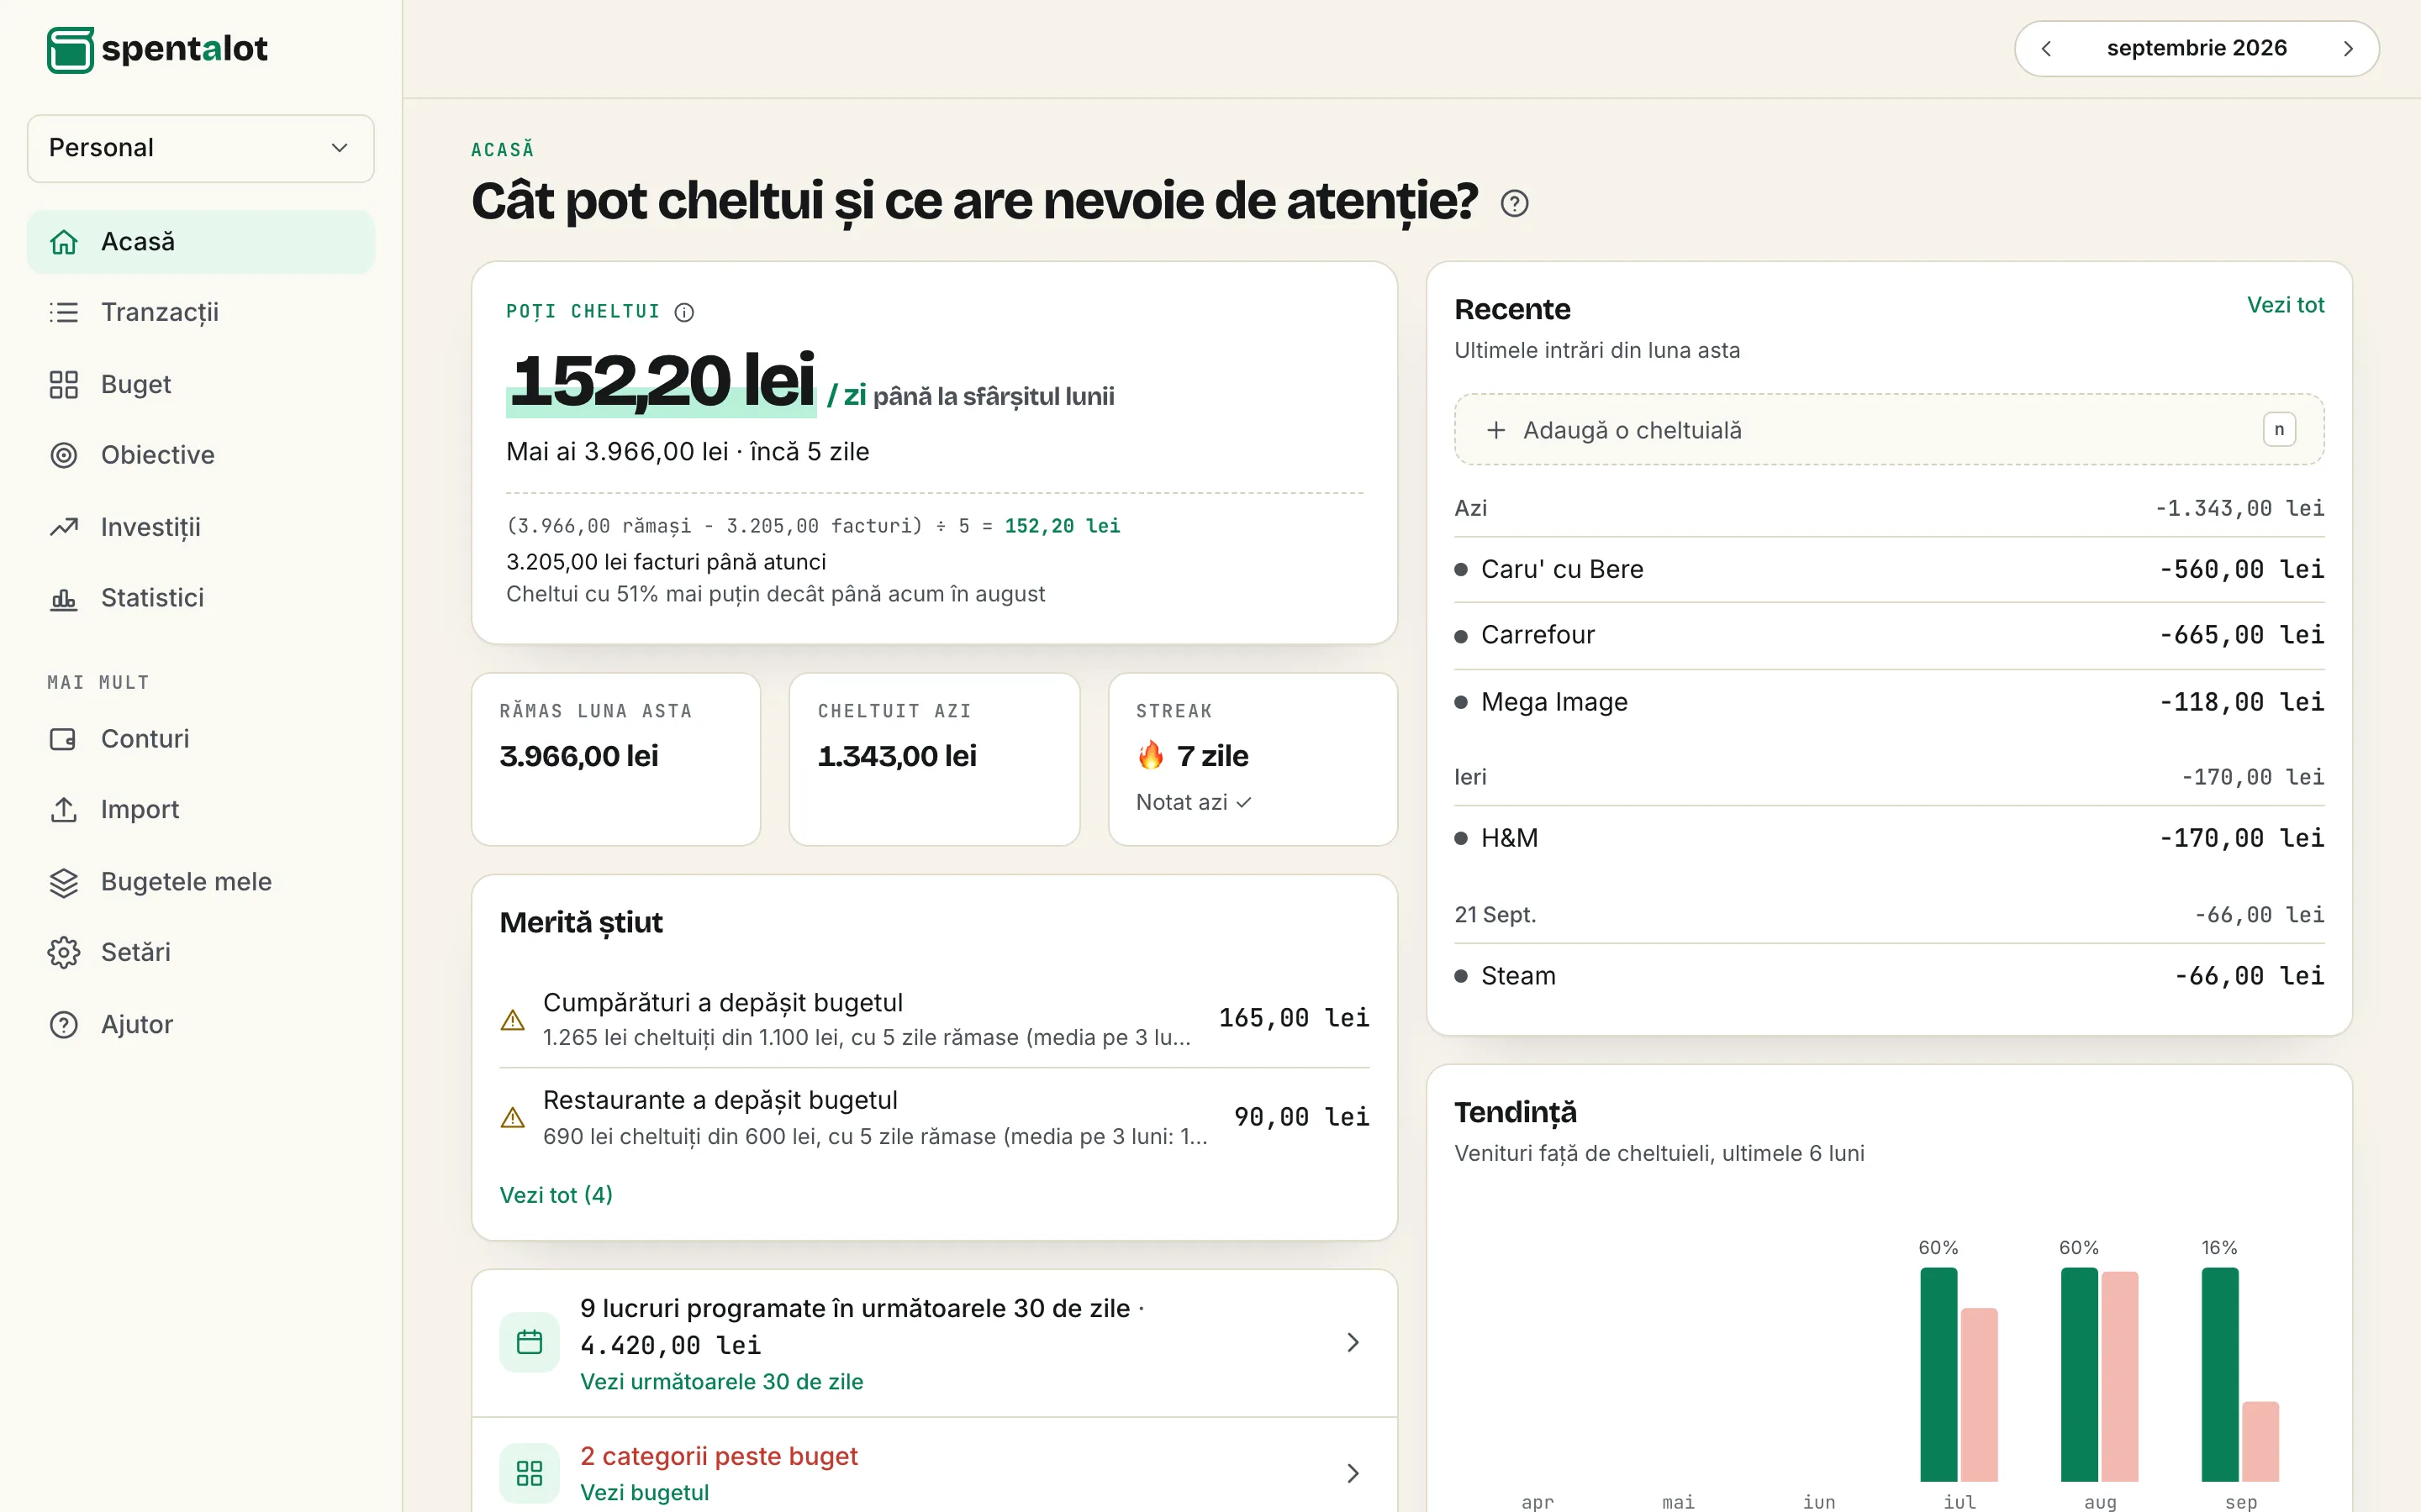The height and width of the screenshot is (1512, 2421).
Task: Click Vezi următoarele 30 de zile link
Action: tap(721, 1382)
